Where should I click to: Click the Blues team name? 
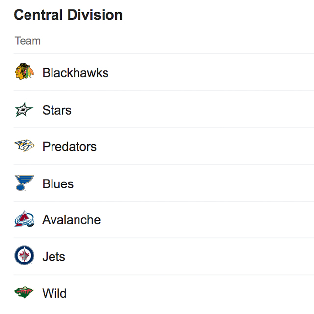pos(58,183)
